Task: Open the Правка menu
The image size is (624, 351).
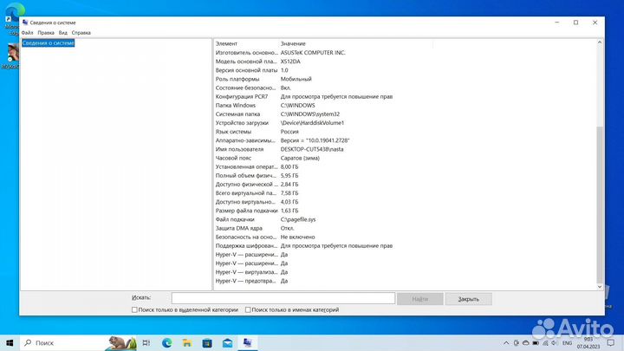Action: [46, 32]
